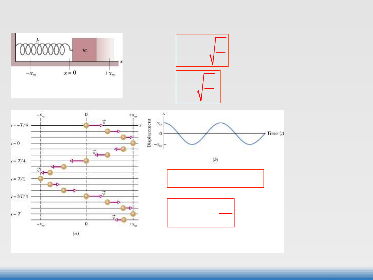Click the bottom red box with fraction line
Image resolution: width=373 pixels, height=280 pixels.
point(201,213)
